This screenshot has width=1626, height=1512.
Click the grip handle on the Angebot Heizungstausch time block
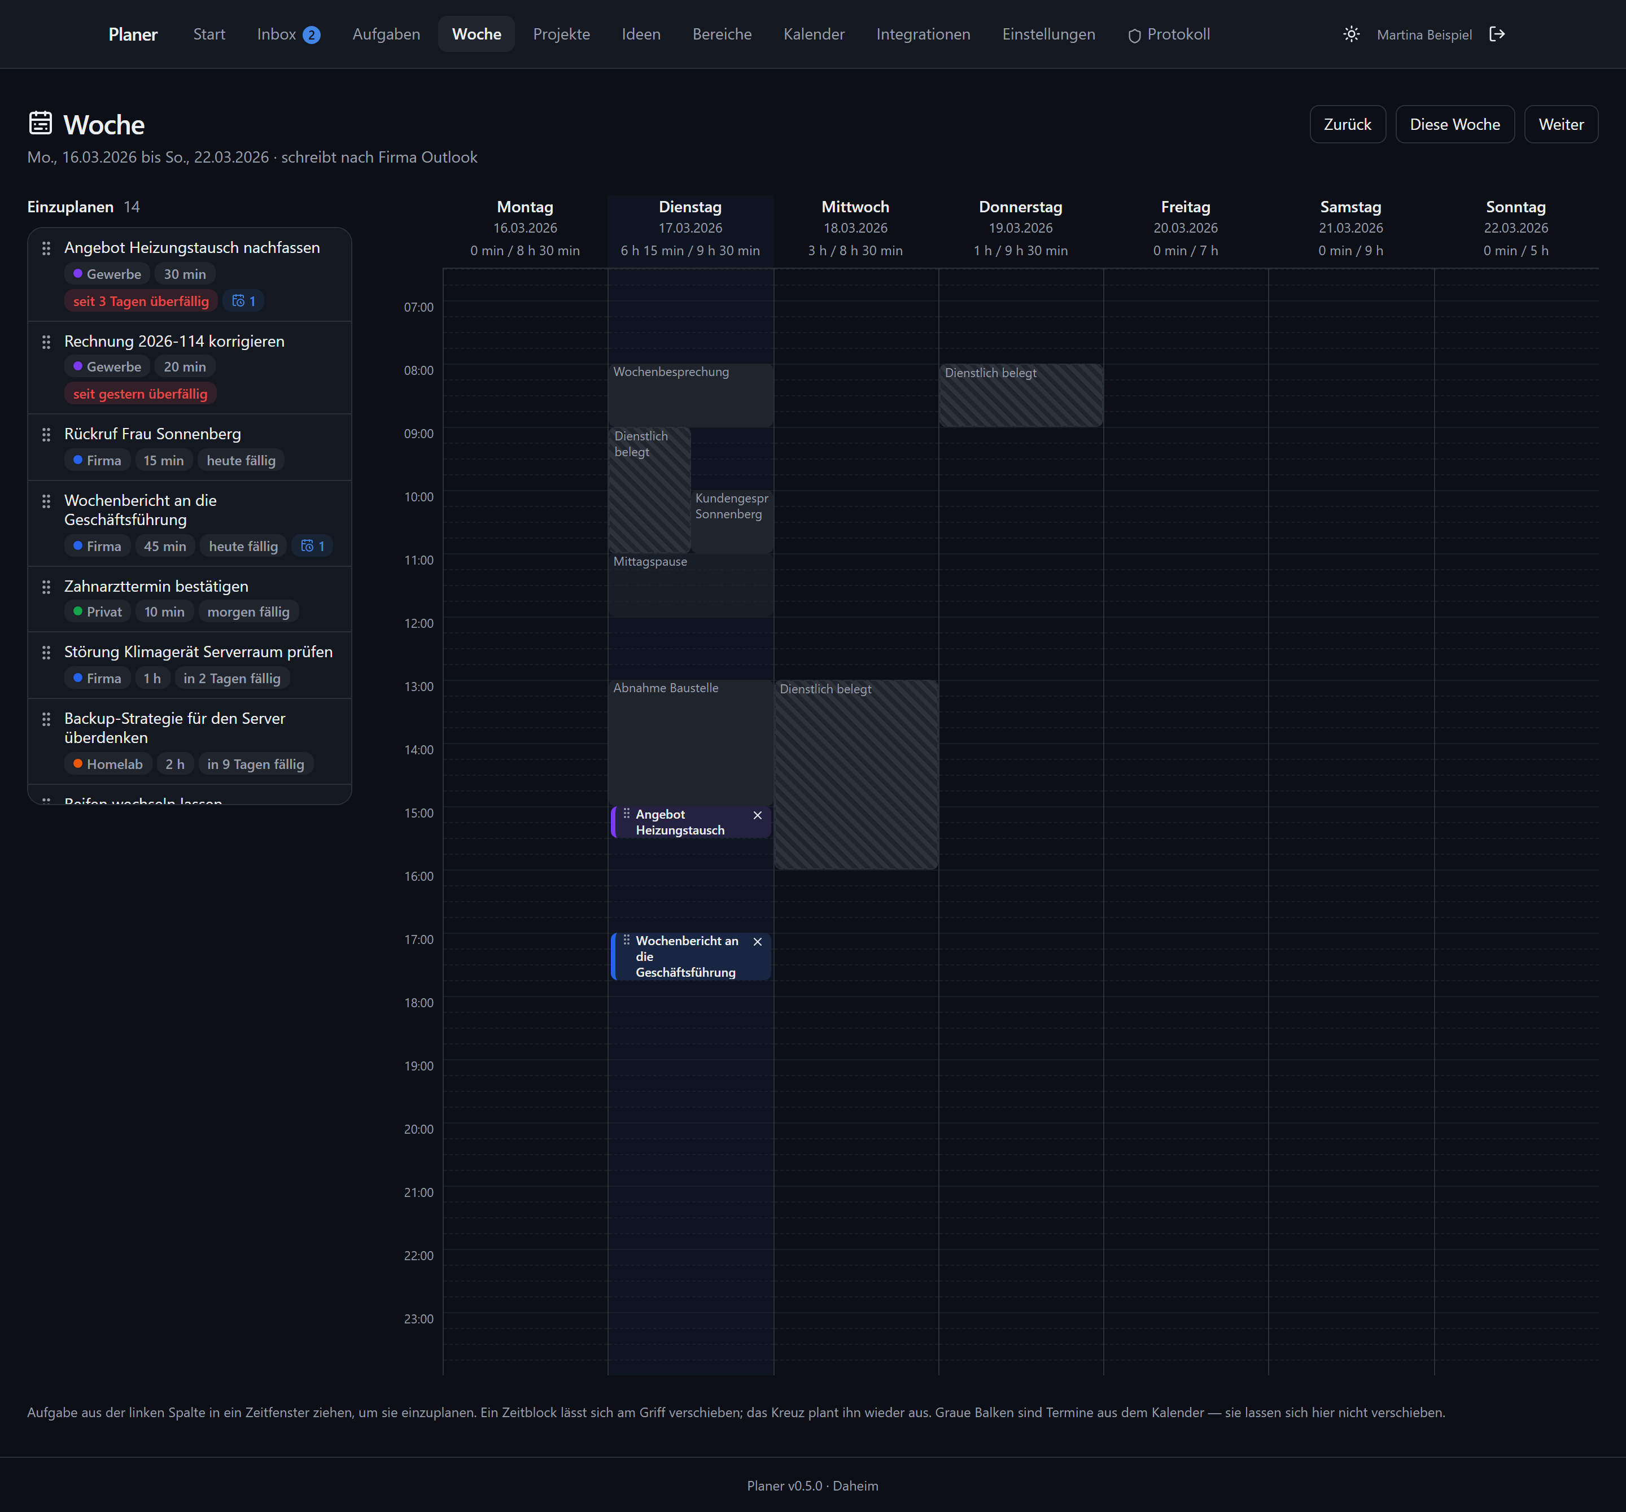(627, 814)
